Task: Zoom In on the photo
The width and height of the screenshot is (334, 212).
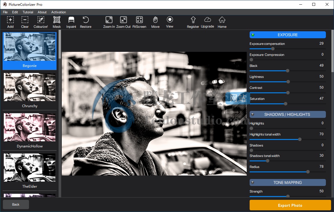Action: (109, 22)
